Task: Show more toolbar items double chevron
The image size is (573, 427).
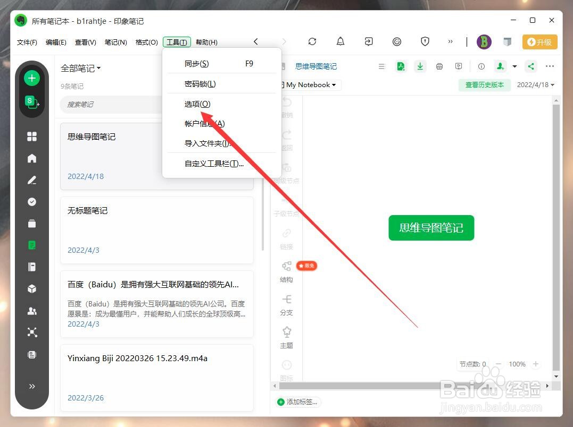Action: tap(450, 41)
